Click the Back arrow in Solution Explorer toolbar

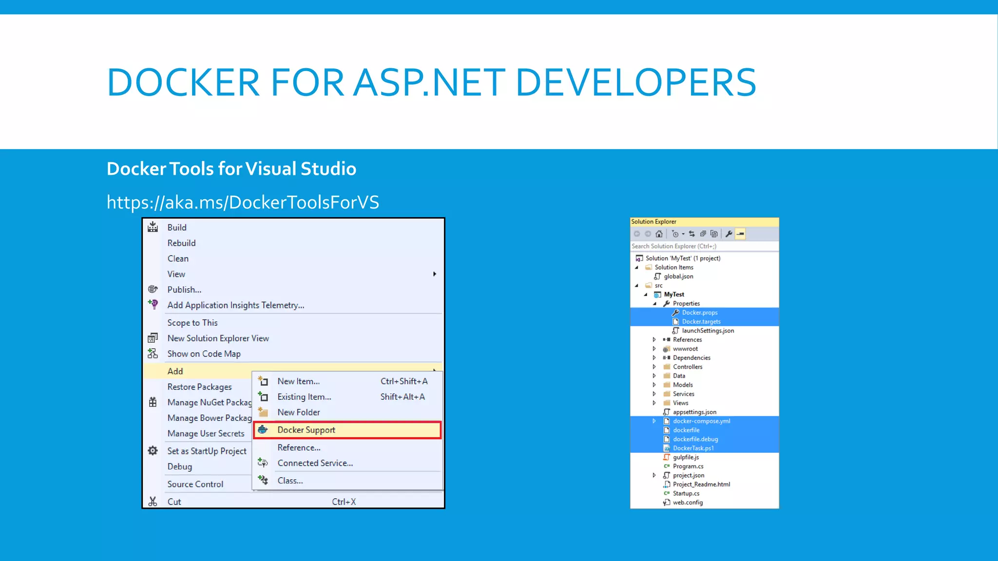click(x=637, y=234)
